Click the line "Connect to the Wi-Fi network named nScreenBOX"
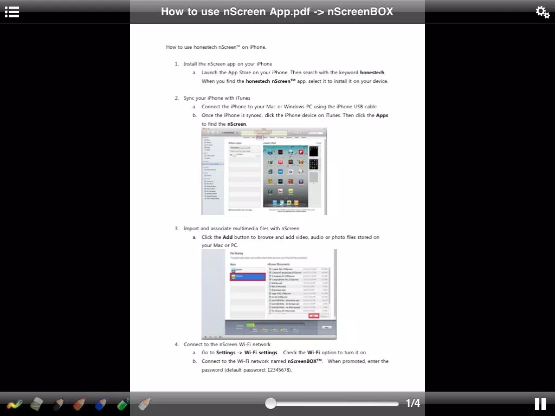The height and width of the screenshot is (416, 555). click(x=295, y=361)
